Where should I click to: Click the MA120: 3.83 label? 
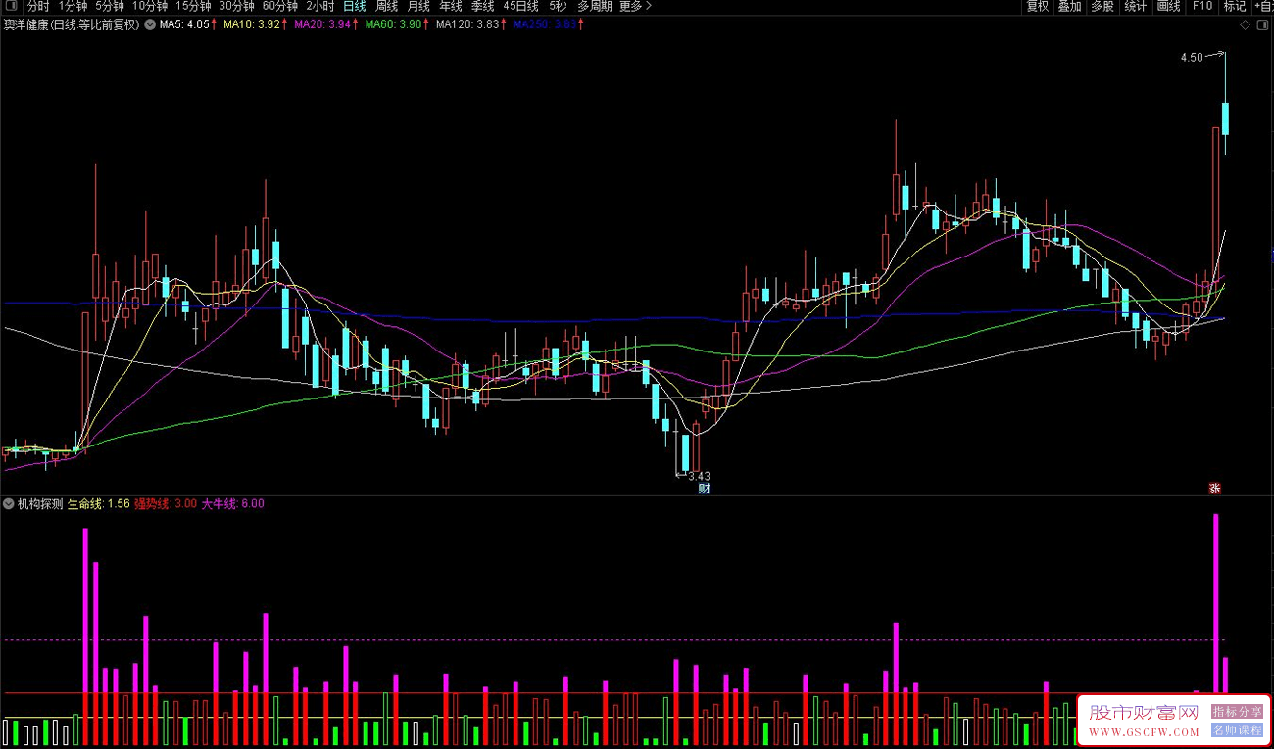[x=467, y=25]
